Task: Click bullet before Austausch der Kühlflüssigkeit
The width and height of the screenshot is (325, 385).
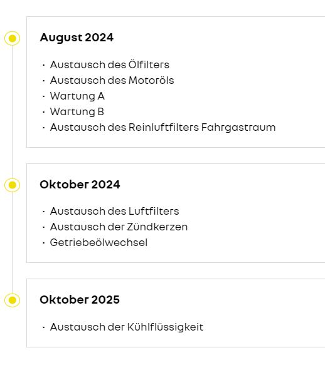Action: [x=43, y=327]
